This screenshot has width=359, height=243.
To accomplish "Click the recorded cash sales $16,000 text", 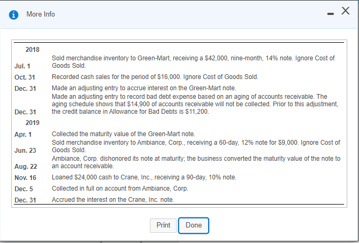I will (x=155, y=77).
